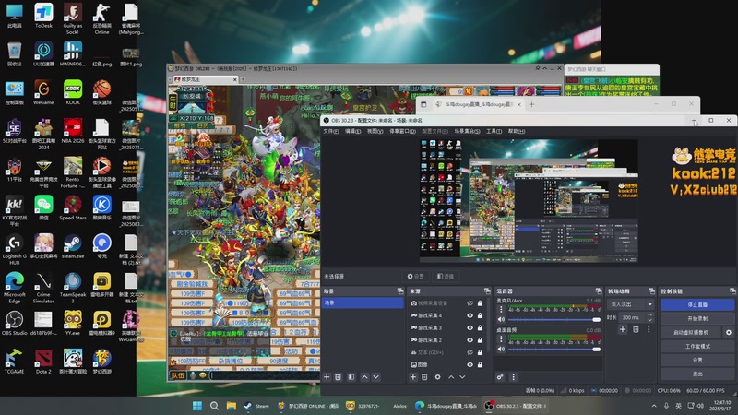The width and height of the screenshot is (738, 415).
Task: Unlock the 图像 source lock
Action: [x=480, y=364]
